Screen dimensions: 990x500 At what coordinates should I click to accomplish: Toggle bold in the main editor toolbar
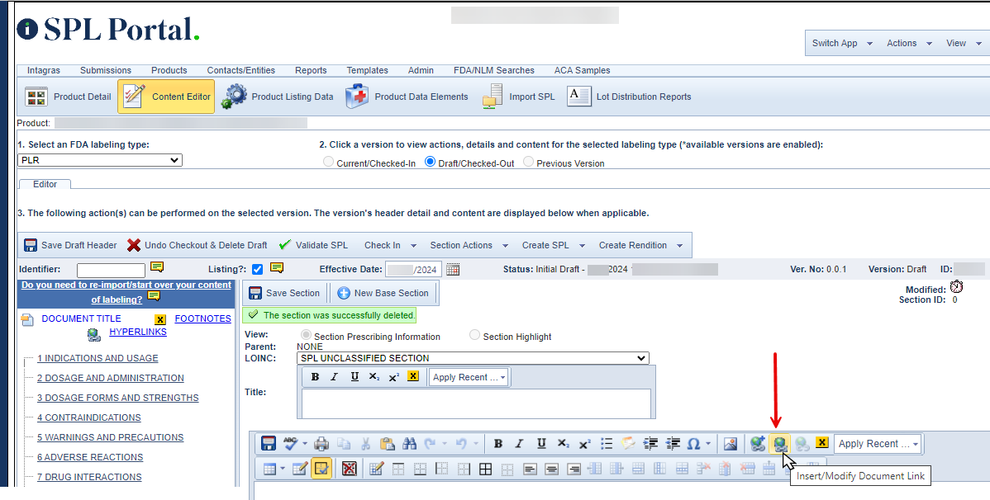pos(498,444)
